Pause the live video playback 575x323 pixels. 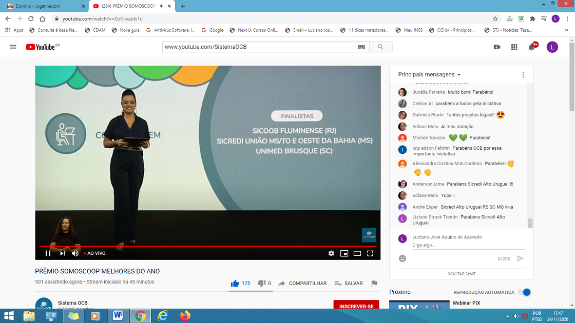[x=48, y=253]
